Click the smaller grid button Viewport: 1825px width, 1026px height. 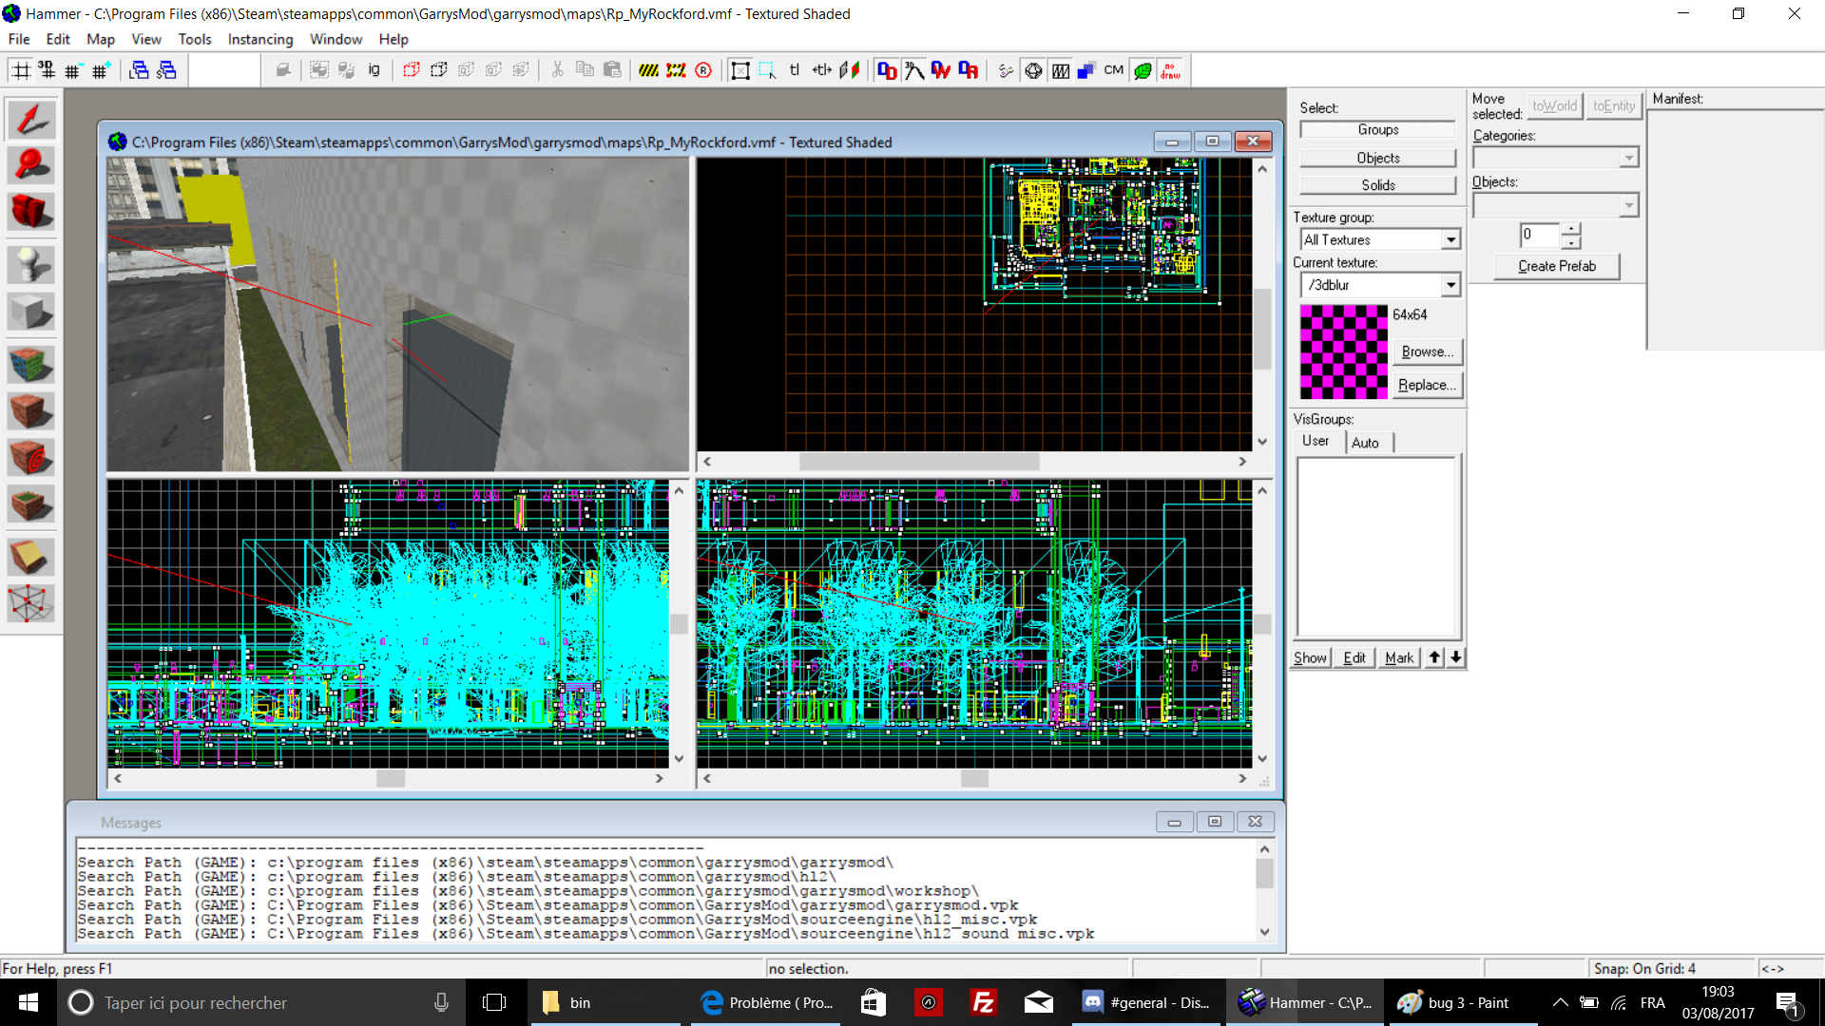click(x=73, y=70)
